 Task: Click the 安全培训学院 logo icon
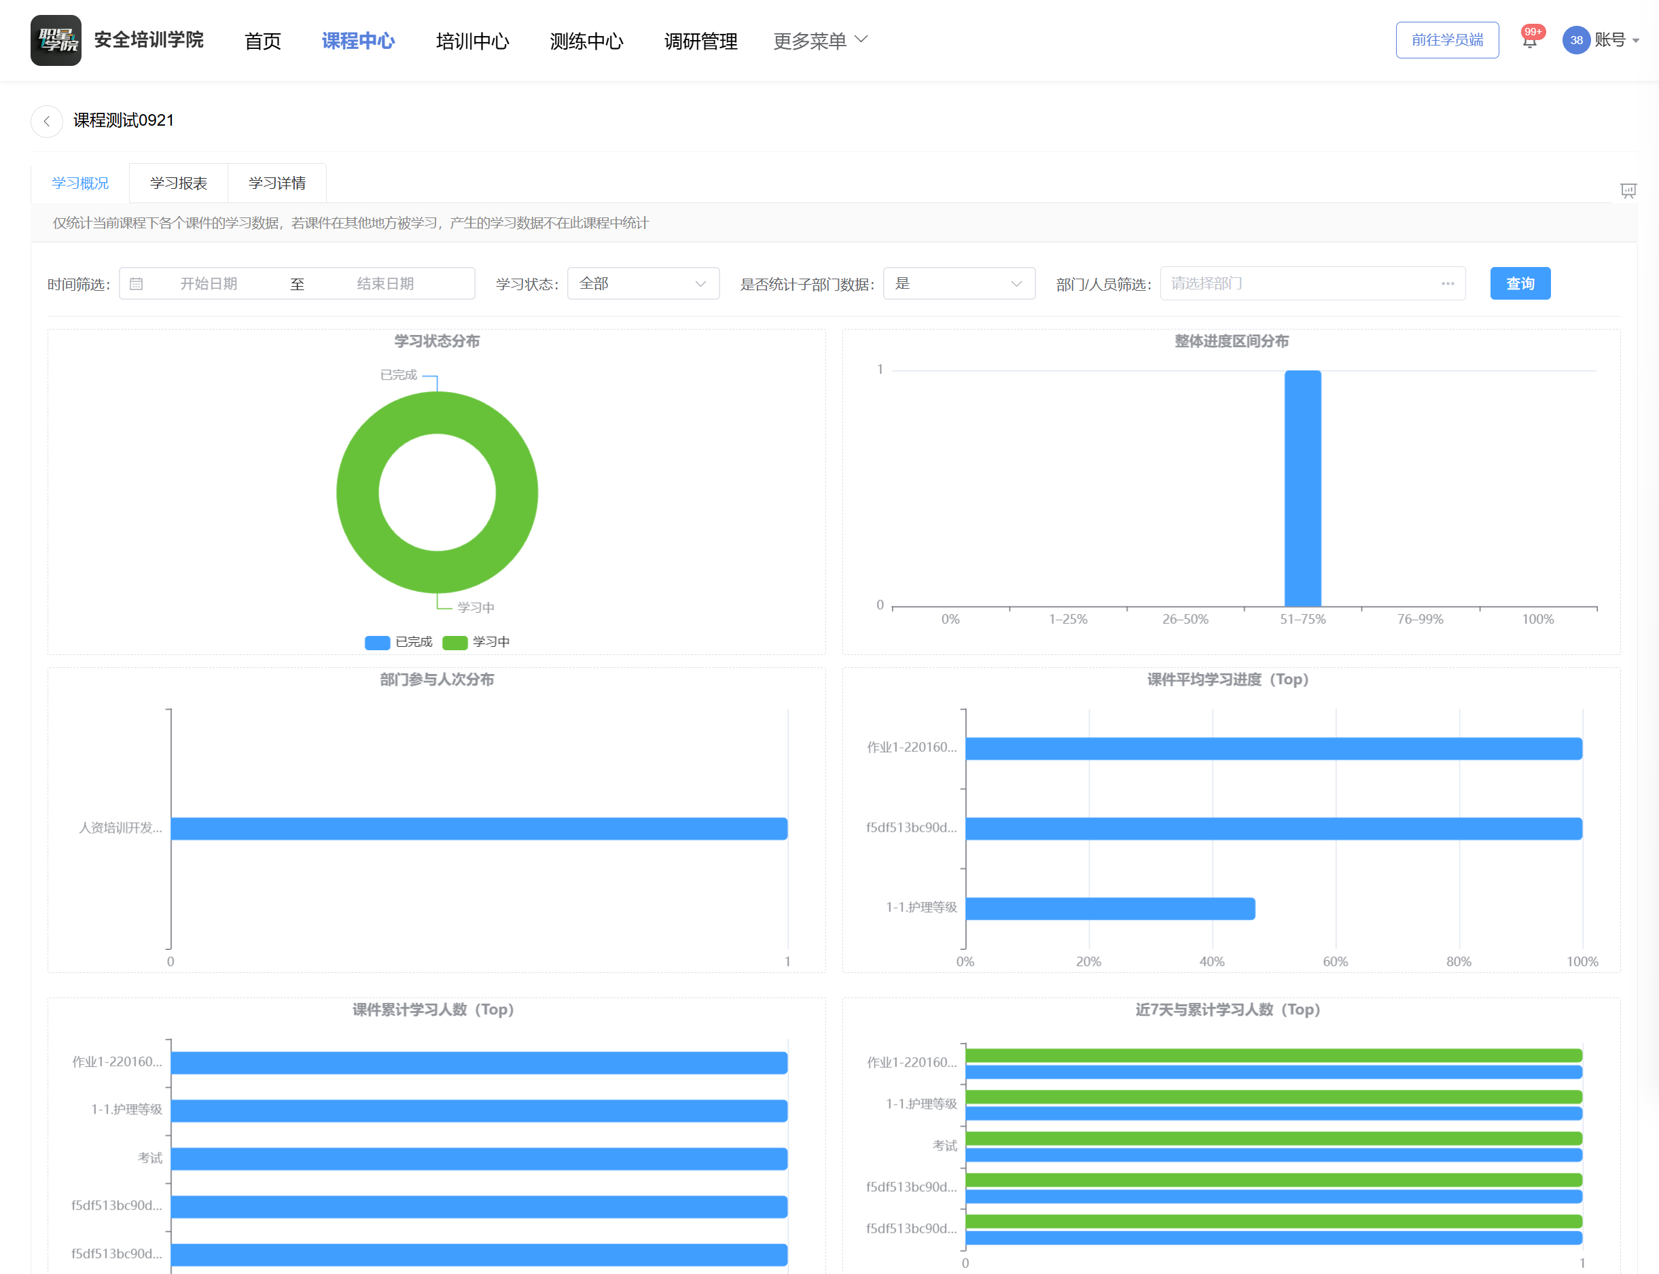[x=55, y=40]
